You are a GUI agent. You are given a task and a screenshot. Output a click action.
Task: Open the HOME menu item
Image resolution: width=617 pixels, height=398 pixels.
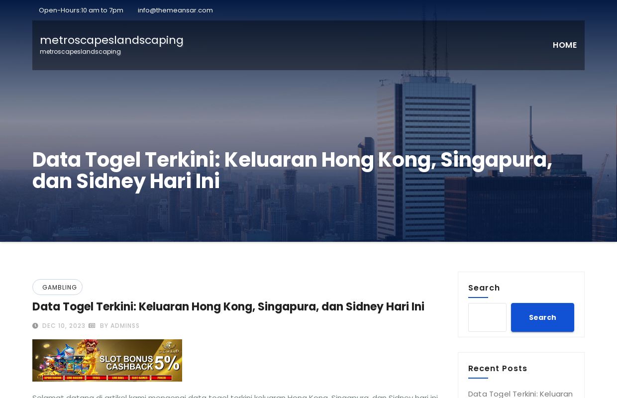point(564,45)
